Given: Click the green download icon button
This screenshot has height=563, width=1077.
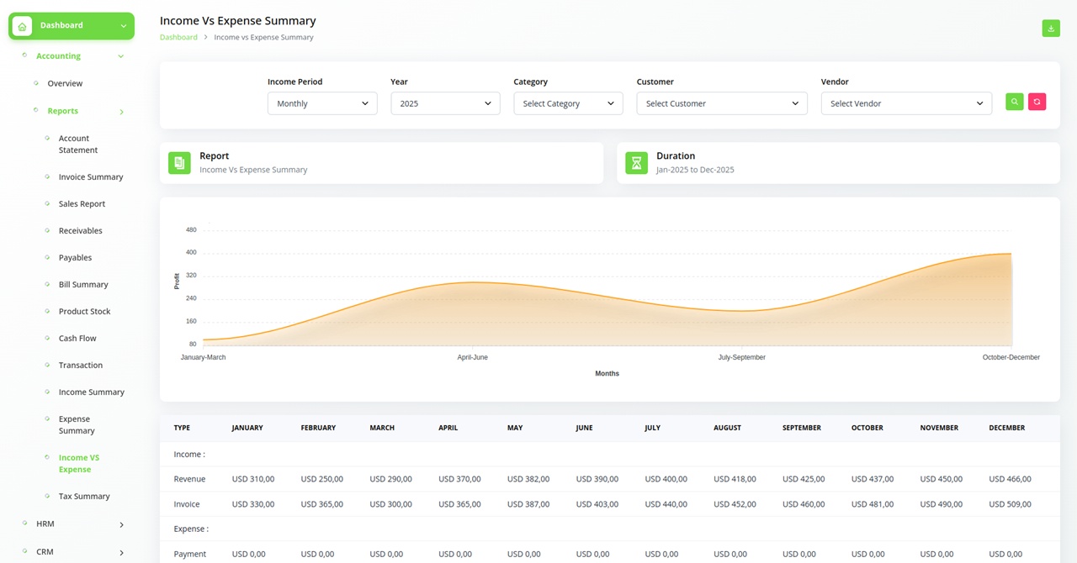Looking at the screenshot, I should click(1051, 29).
